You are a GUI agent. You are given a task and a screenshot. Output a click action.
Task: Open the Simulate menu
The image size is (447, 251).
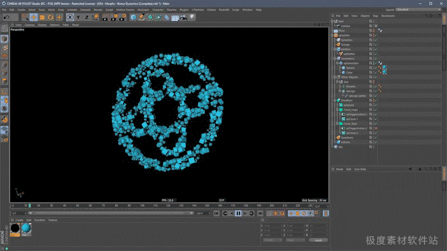(85, 10)
